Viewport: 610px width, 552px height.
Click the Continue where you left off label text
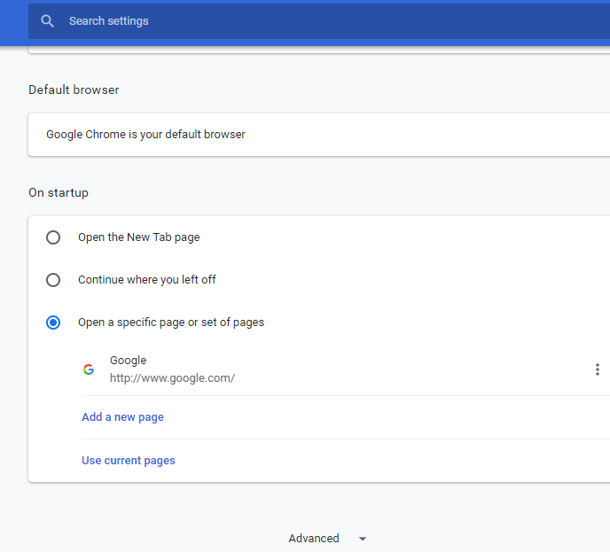(x=147, y=280)
